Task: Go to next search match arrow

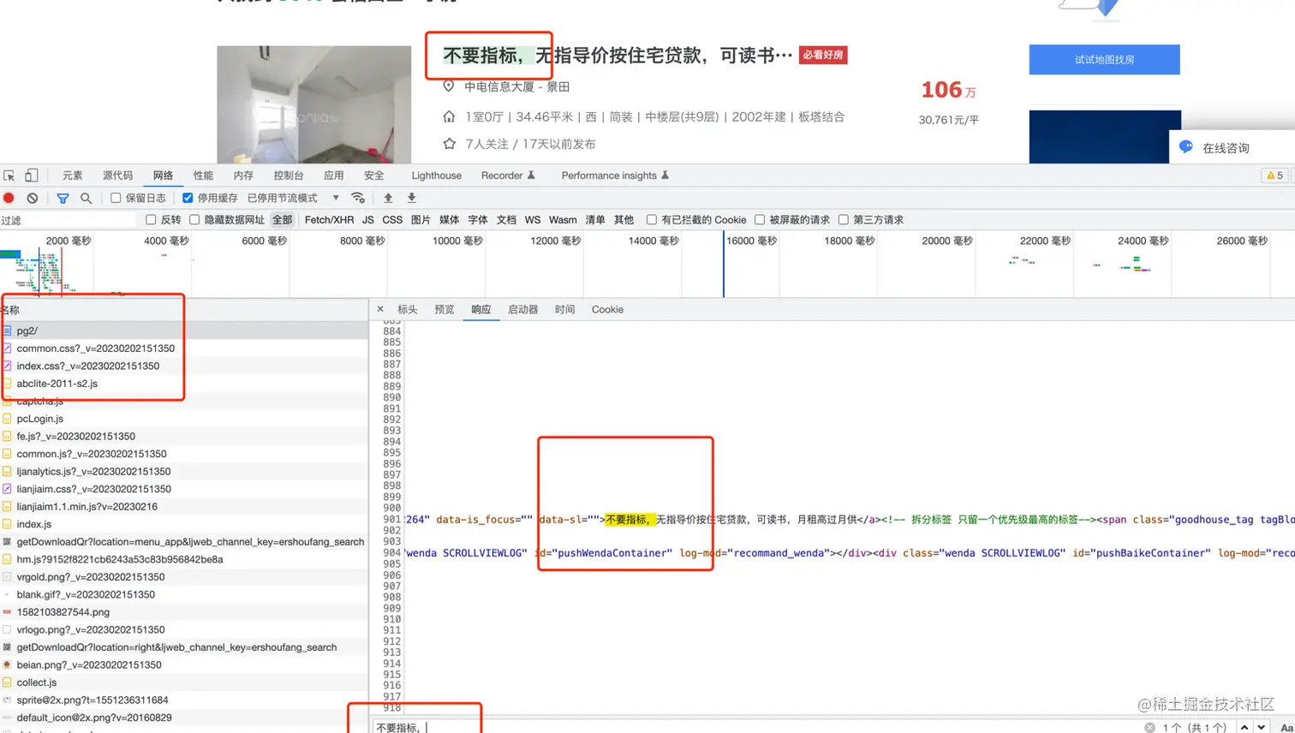Action: (1262, 727)
